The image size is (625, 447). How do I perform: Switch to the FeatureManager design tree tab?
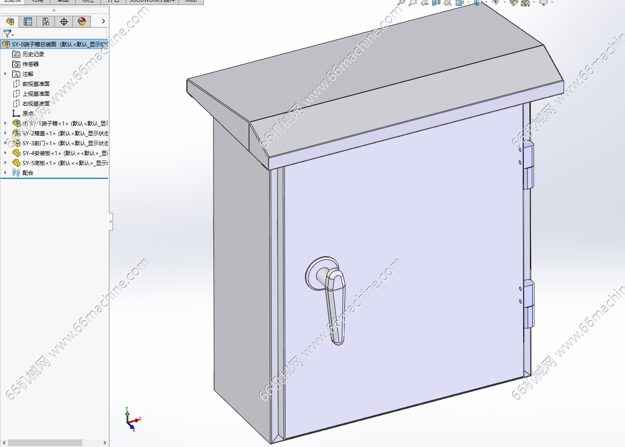pyautogui.click(x=10, y=22)
